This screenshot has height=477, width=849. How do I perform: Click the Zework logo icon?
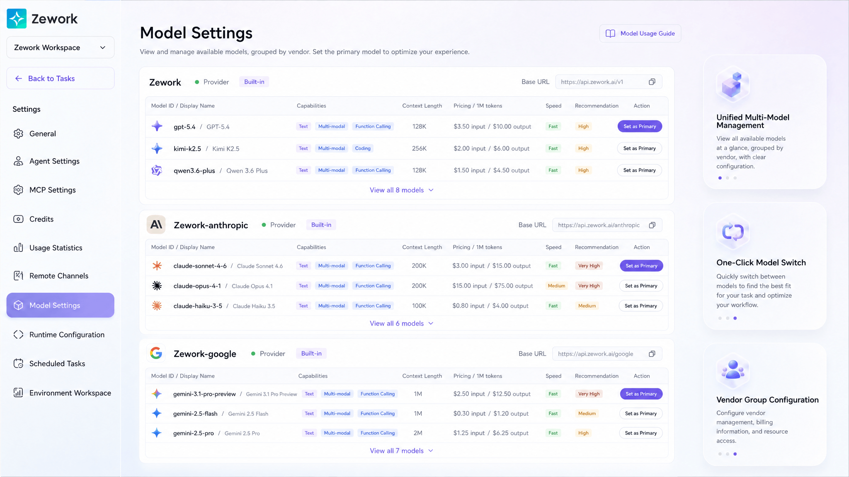(x=17, y=19)
